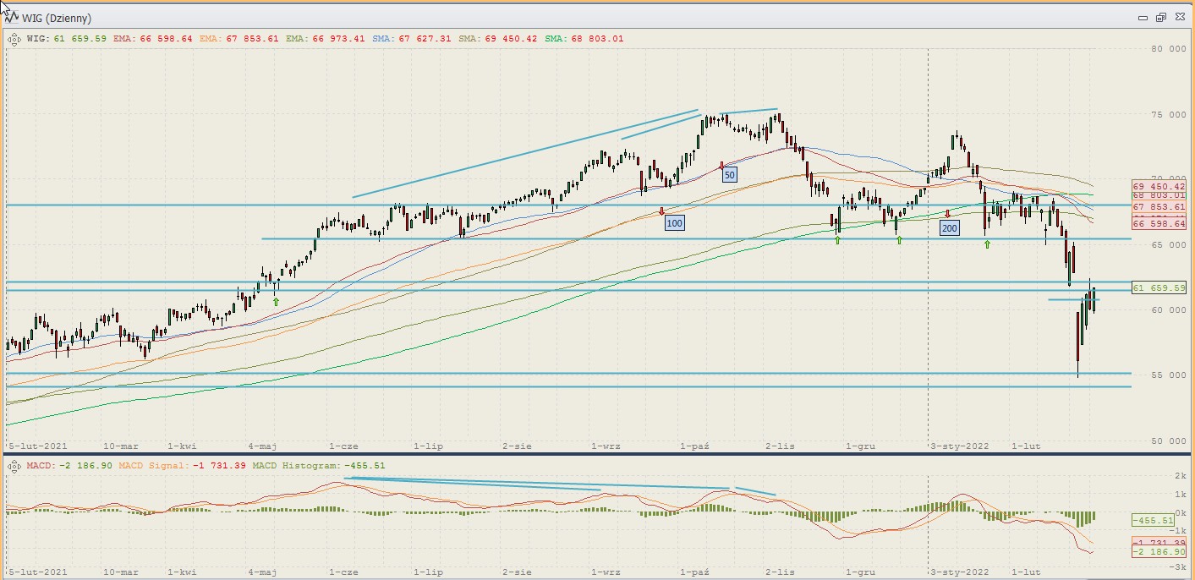
Task: Minimize the WIG chart window
Action: click(x=1143, y=17)
